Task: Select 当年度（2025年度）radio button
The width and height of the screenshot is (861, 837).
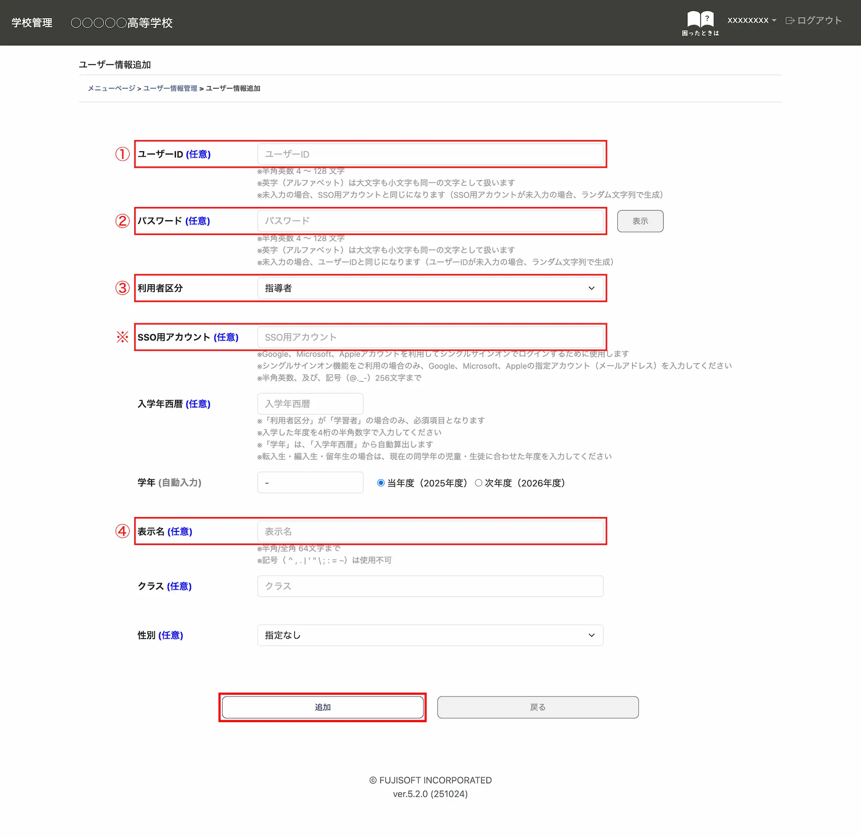Action: [381, 483]
